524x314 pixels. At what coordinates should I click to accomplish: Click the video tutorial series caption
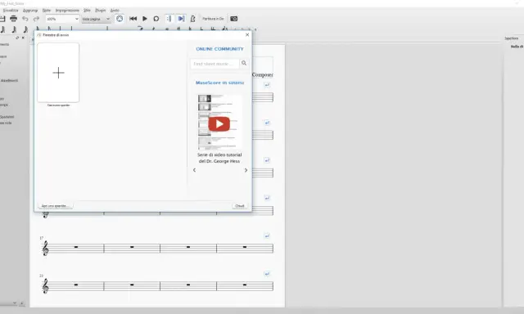219,158
